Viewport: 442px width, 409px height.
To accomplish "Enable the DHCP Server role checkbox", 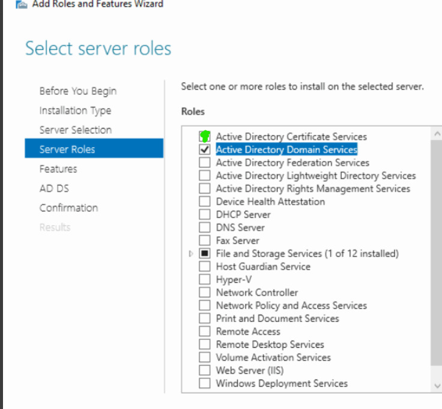I will pos(205,214).
